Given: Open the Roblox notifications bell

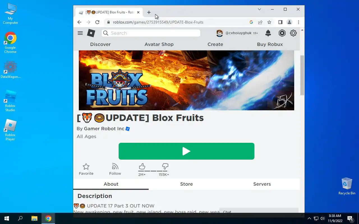Looking at the screenshot, I should [x=268, y=33].
